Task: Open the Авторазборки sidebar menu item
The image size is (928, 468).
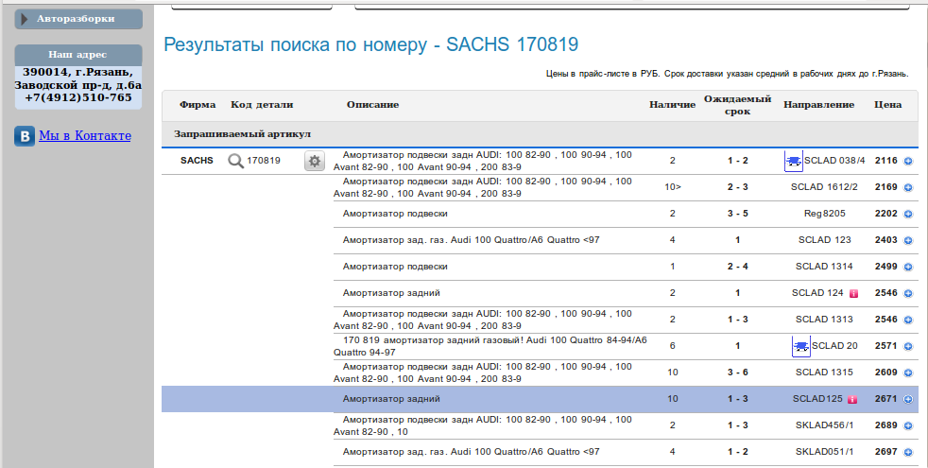Action: pyautogui.click(x=78, y=19)
